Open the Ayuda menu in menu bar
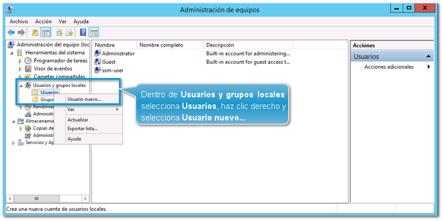Viewport: 443px width, 221px height. click(x=81, y=21)
